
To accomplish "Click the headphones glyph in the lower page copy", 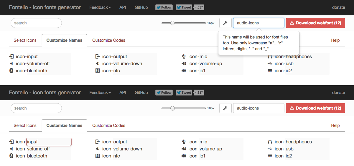I will tap(270, 142).
